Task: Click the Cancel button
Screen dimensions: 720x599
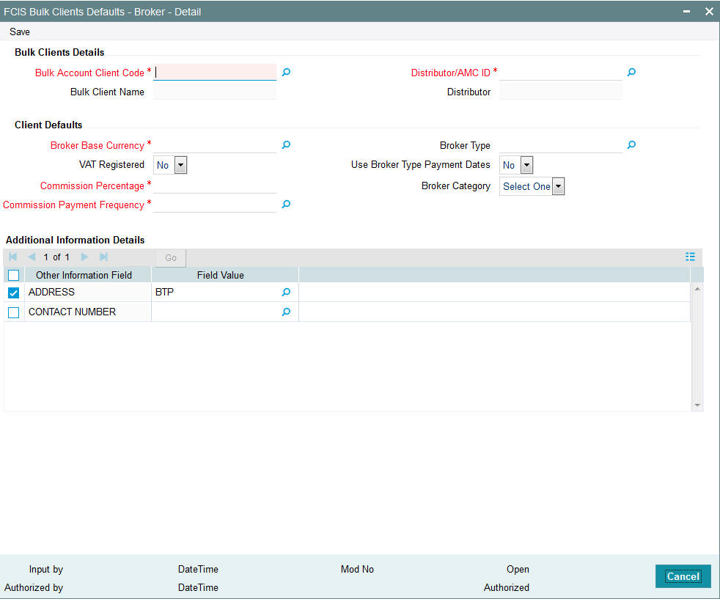Action: pyautogui.click(x=683, y=576)
